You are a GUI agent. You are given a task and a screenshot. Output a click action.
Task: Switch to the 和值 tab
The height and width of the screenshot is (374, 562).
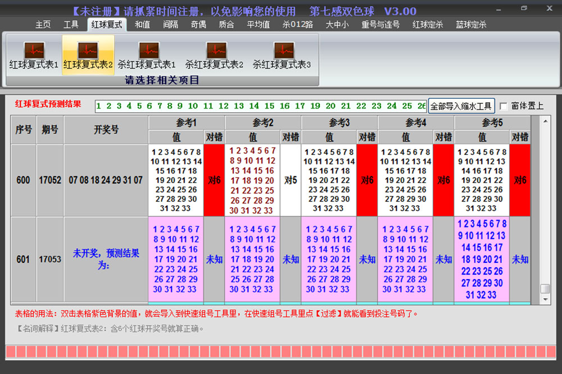point(142,24)
